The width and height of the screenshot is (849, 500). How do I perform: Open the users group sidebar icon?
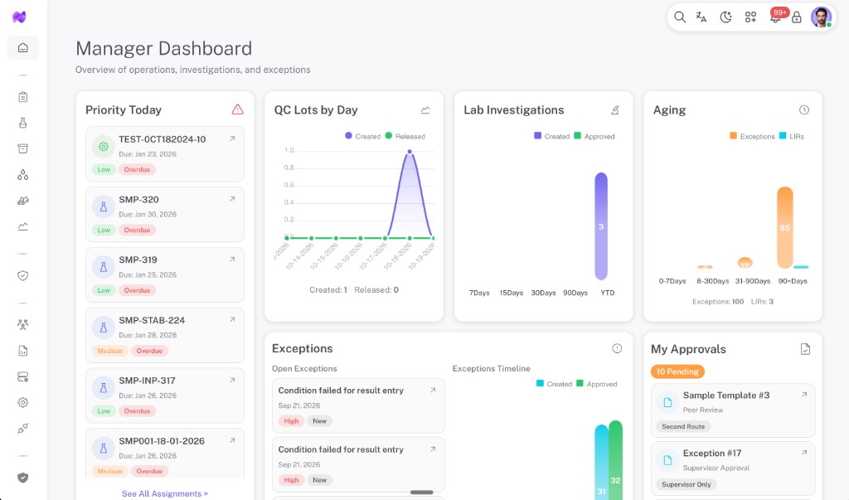[22, 324]
